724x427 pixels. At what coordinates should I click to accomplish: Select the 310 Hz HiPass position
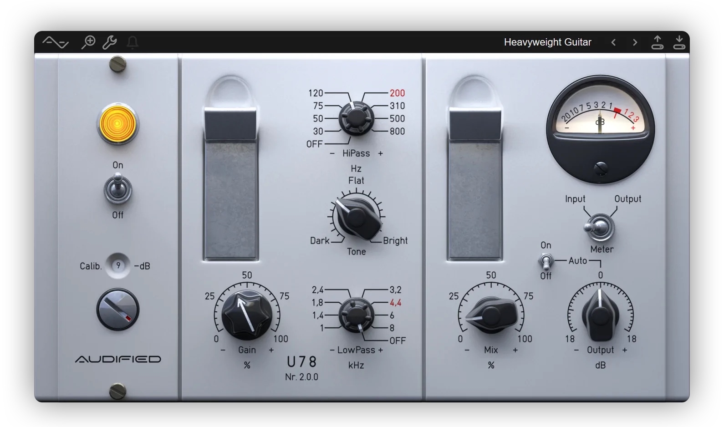pos(397,106)
